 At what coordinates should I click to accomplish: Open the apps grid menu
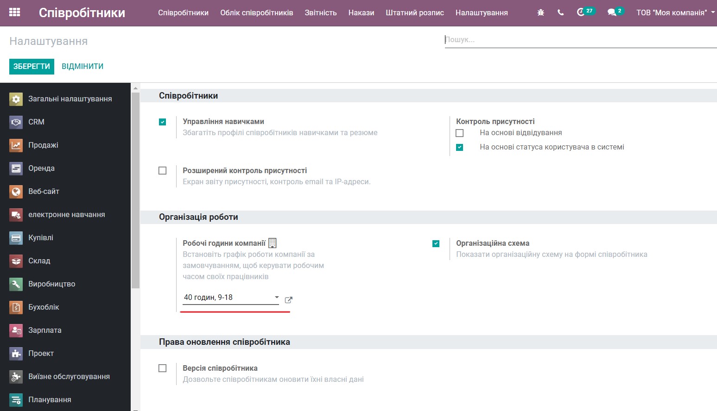tap(14, 12)
